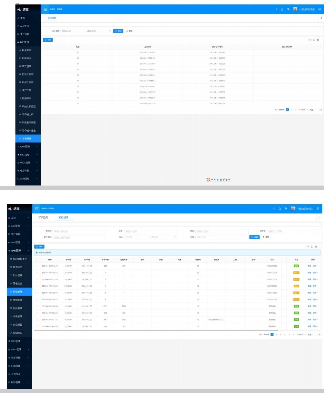Switch to the 初检明细 page tab
Viewport: 324px width, 393px height.
[64, 217]
